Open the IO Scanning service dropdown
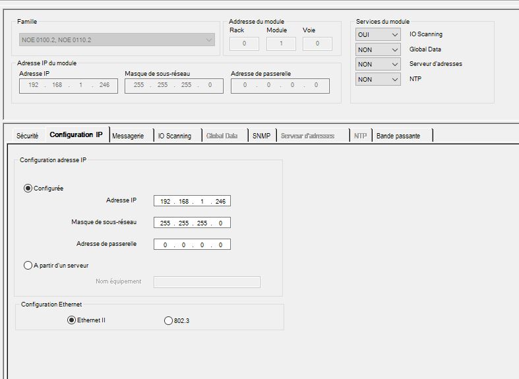519x379 pixels. pos(378,34)
